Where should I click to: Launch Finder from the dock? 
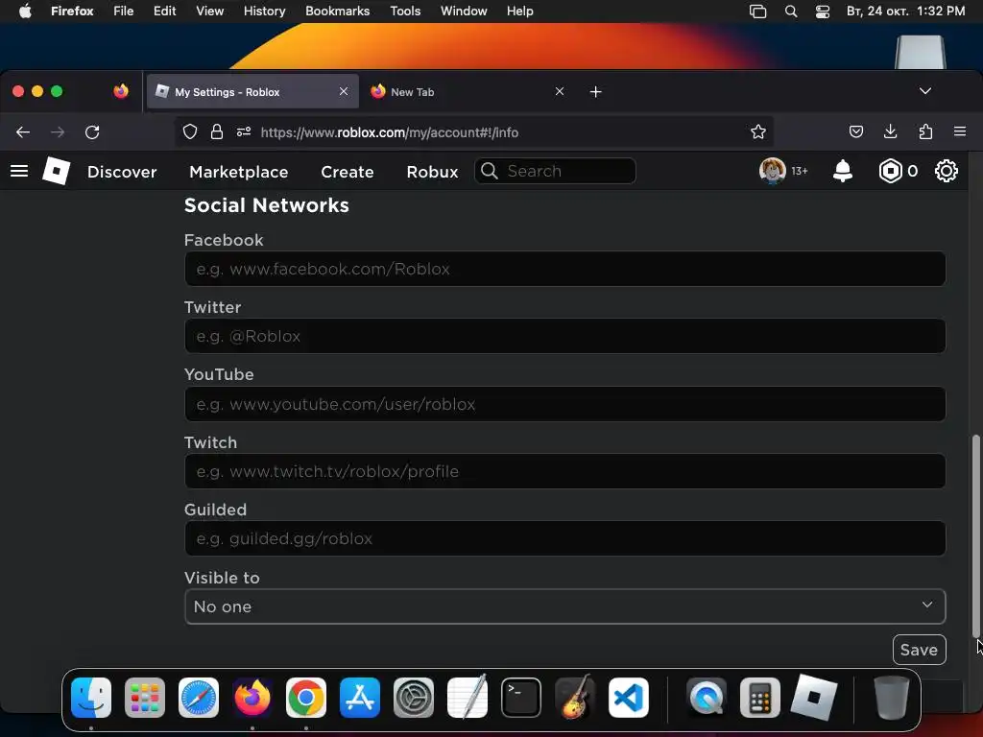point(91,698)
